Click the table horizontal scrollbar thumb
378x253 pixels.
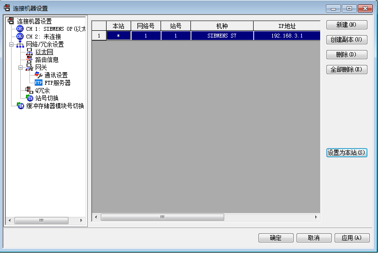[162, 217]
